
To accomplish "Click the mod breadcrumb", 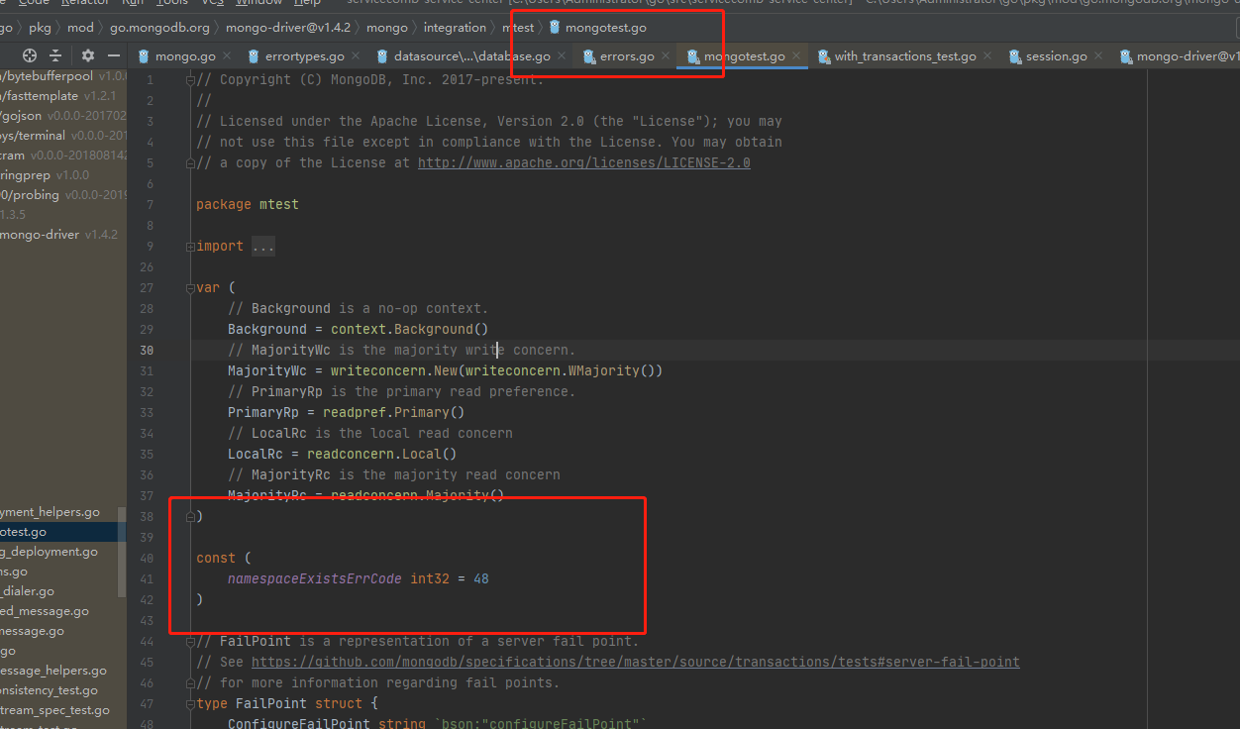I will pos(80,28).
